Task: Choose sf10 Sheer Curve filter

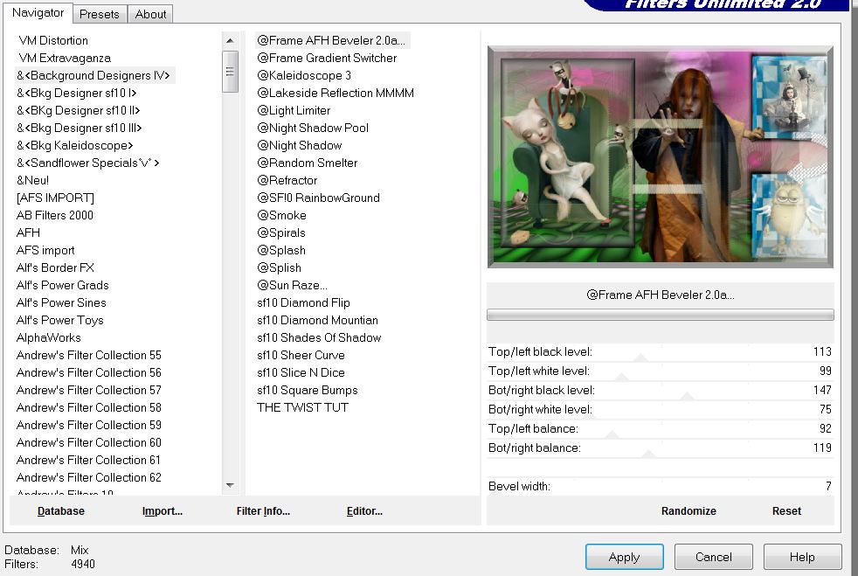Action: pyautogui.click(x=301, y=356)
